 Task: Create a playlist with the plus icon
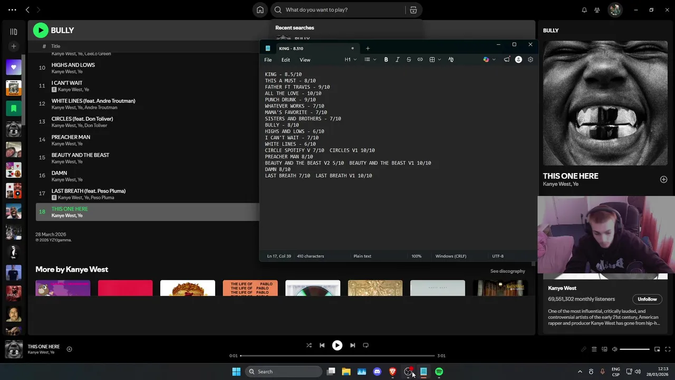pos(14,46)
